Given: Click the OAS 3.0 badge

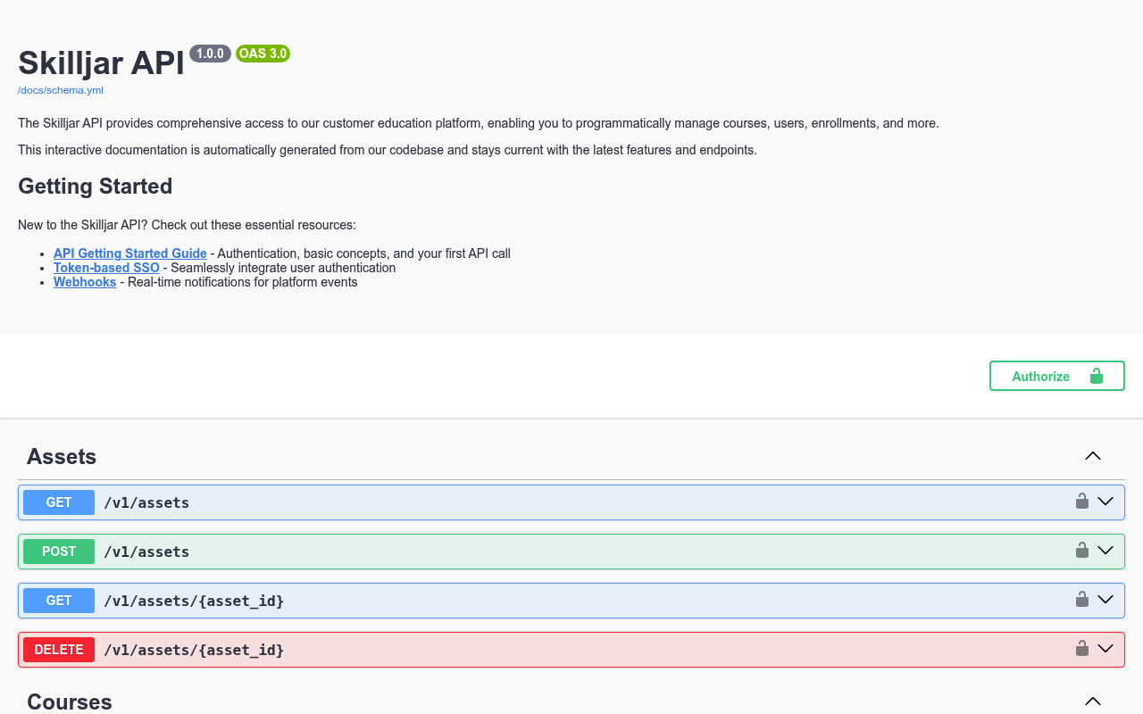Looking at the screenshot, I should [x=263, y=54].
